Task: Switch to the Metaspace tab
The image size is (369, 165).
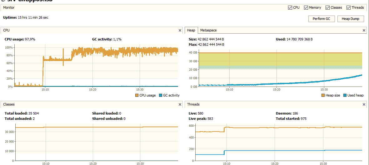Action: [208, 30]
